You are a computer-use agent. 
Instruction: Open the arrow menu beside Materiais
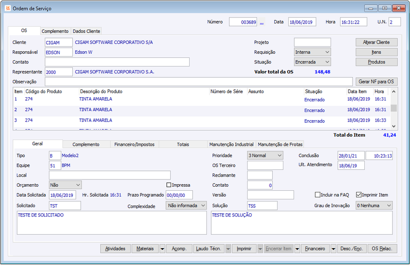pyautogui.click(x=162, y=249)
